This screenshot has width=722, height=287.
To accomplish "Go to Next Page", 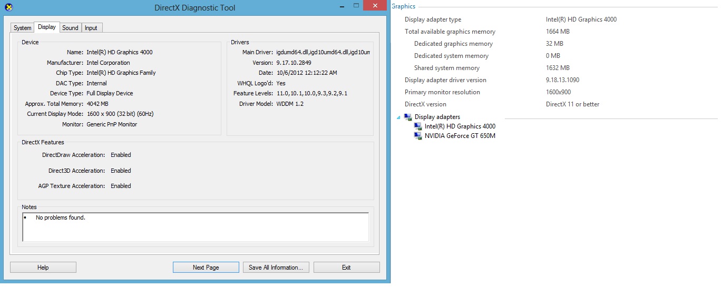I will coord(206,268).
